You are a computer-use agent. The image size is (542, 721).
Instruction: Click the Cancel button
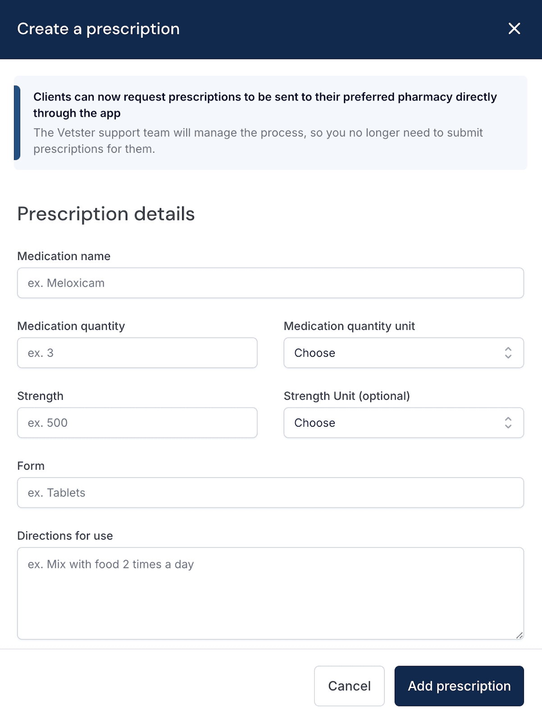pos(349,686)
